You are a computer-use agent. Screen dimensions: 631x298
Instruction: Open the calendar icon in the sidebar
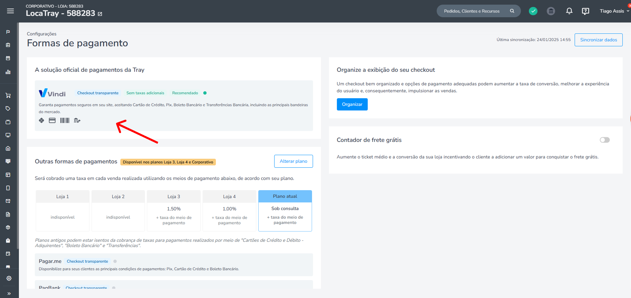point(8,58)
